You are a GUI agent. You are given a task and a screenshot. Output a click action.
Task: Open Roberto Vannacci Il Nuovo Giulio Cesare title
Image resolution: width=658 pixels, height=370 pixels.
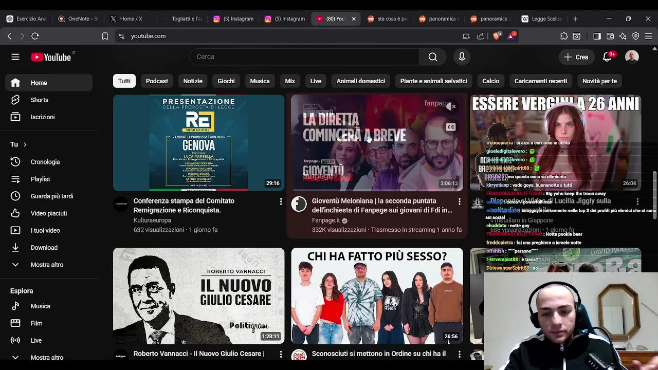pos(199,354)
